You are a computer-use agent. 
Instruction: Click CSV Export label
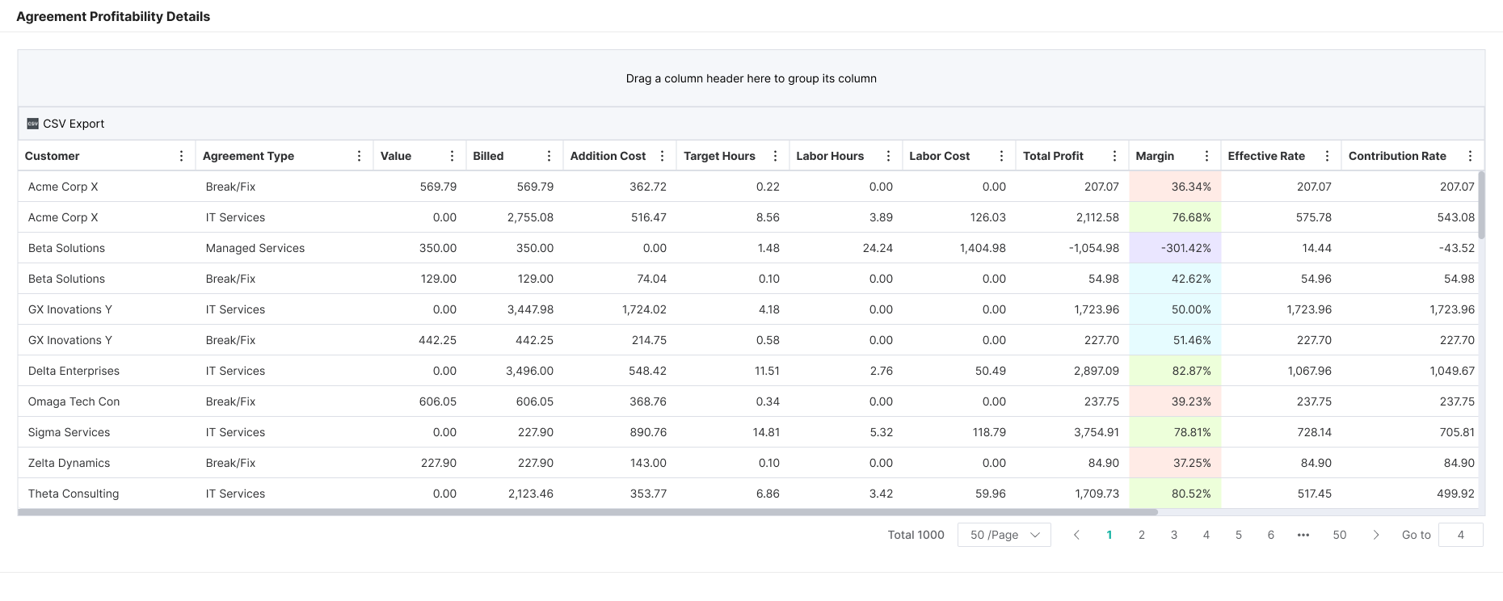tap(74, 124)
